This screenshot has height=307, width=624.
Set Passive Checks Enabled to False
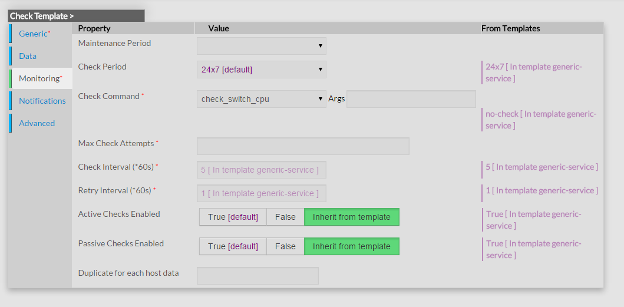[285, 246]
